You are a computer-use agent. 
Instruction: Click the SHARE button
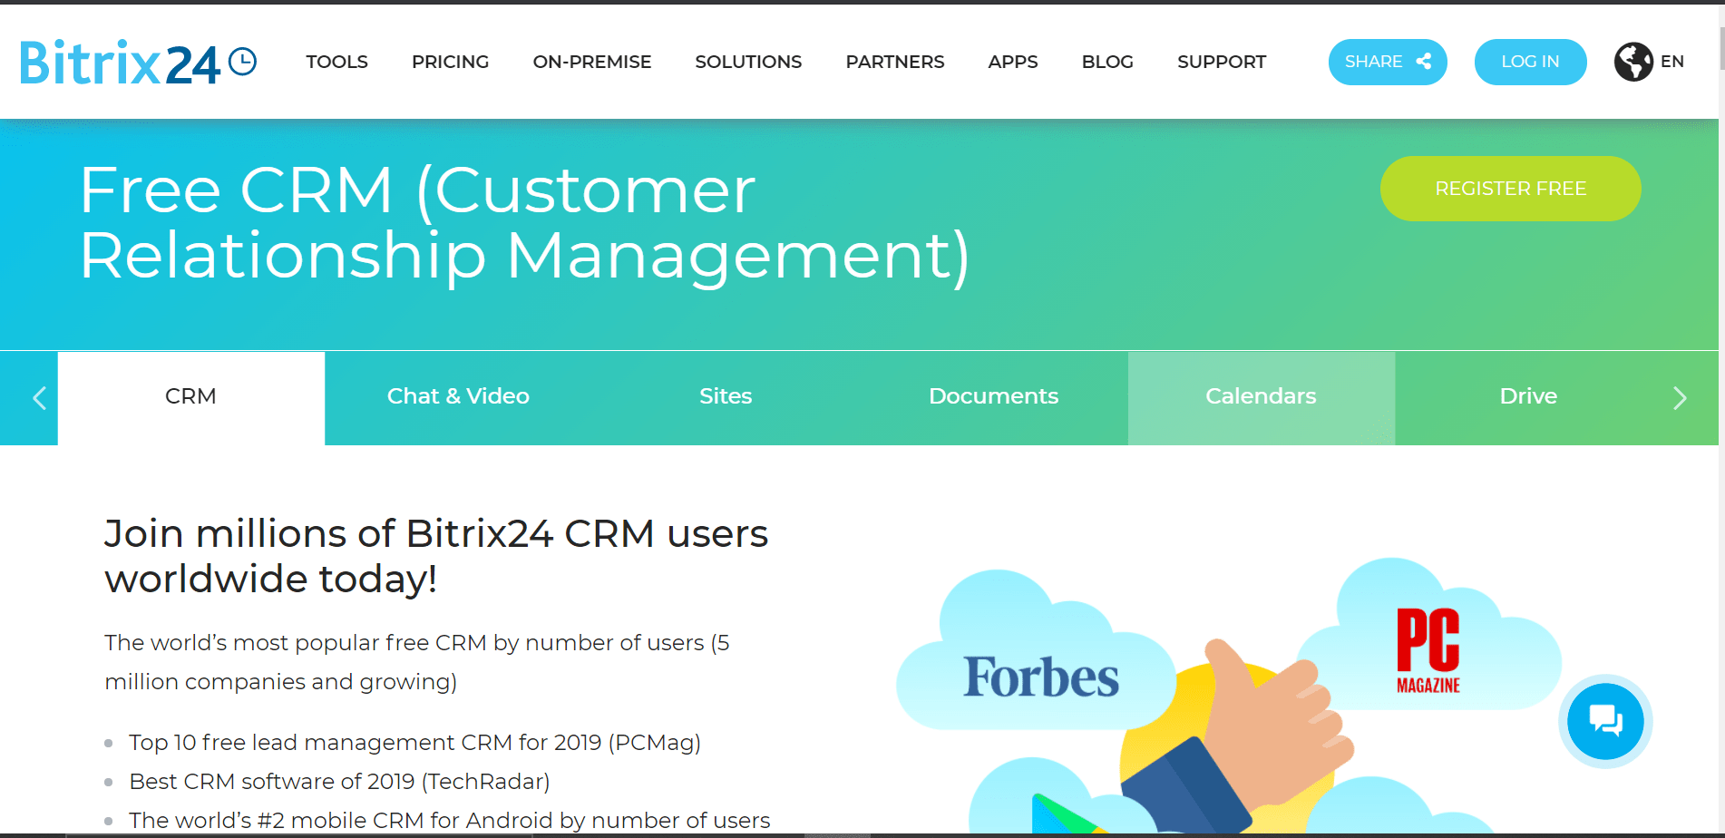click(1388, 62)
